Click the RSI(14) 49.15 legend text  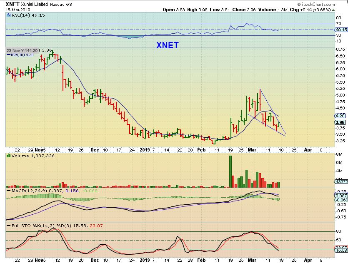tap(28, 15)
